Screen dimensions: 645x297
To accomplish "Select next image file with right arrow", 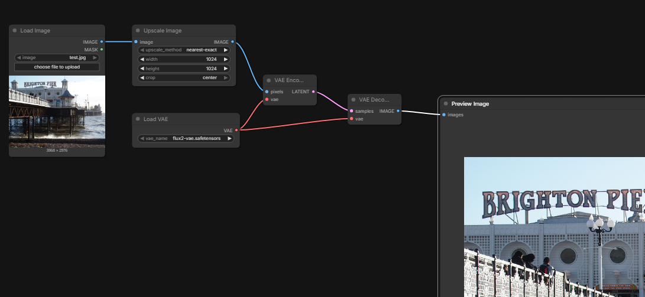I will [x=95, y=57].
